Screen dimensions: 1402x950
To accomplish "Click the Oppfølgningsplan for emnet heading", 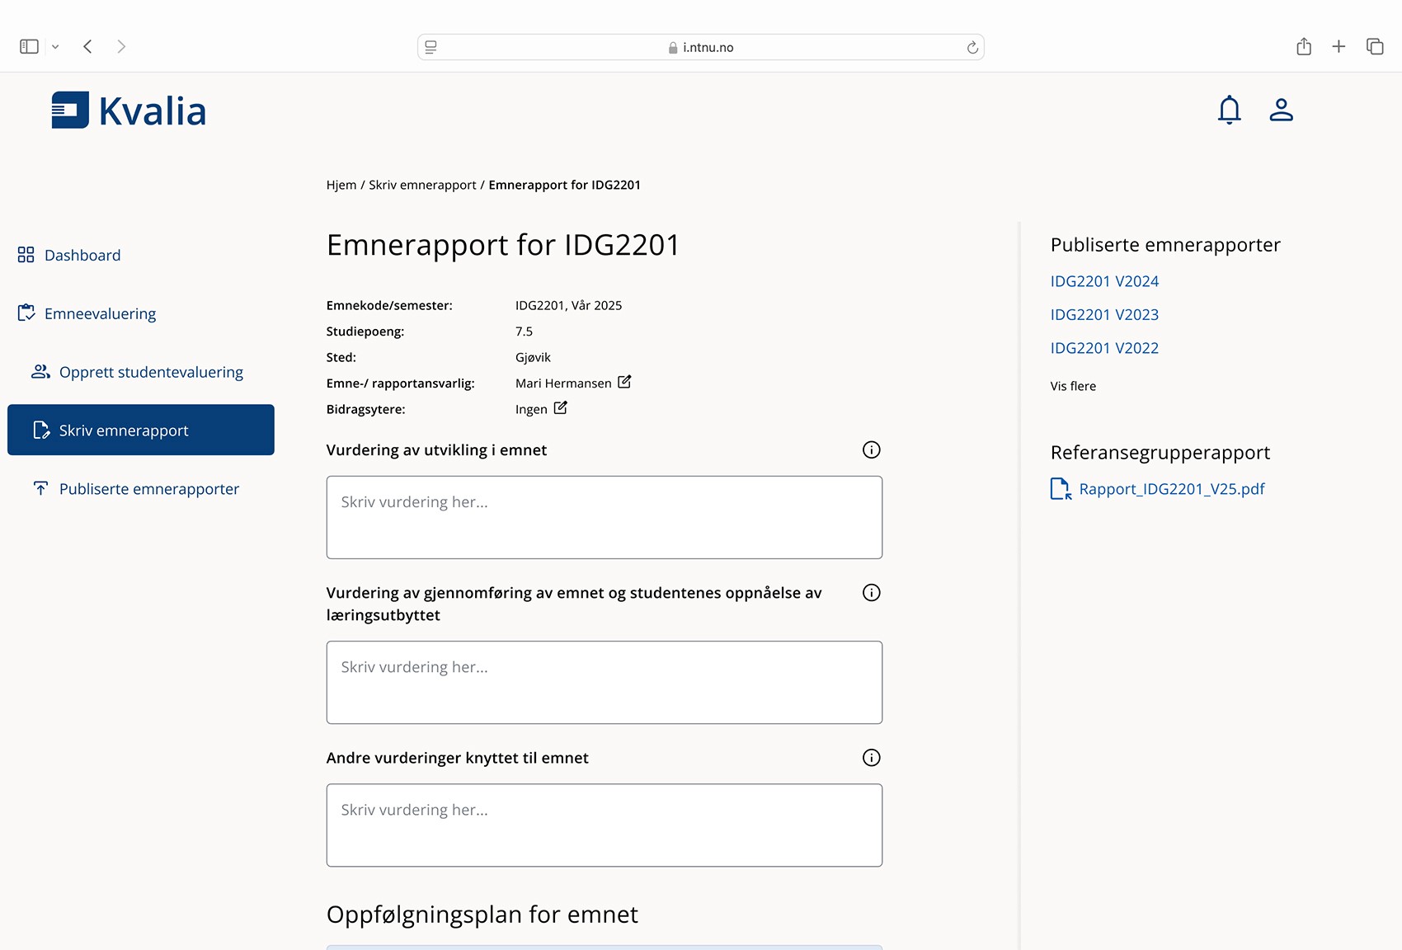I will tap(482, 915).
